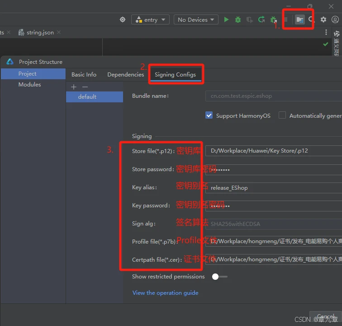This screenshot has height=326, width=342.
Task: Open the entry module dropdown
Action: (150, 19)
